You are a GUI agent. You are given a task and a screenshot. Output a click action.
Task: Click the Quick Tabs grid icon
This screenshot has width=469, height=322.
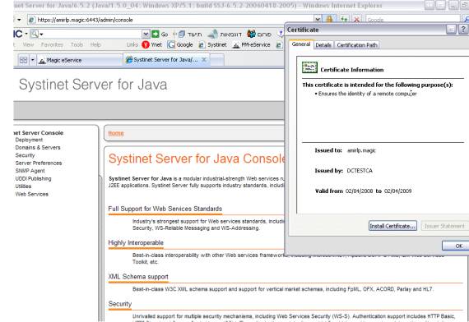23,60
